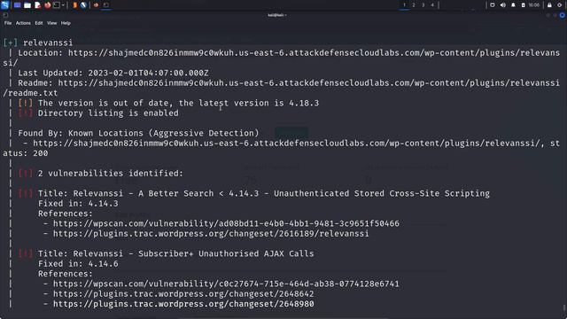Click 'Subscriber+ Unauthorised AJAX Calls' title
The image size is (567, 319).
176,253
